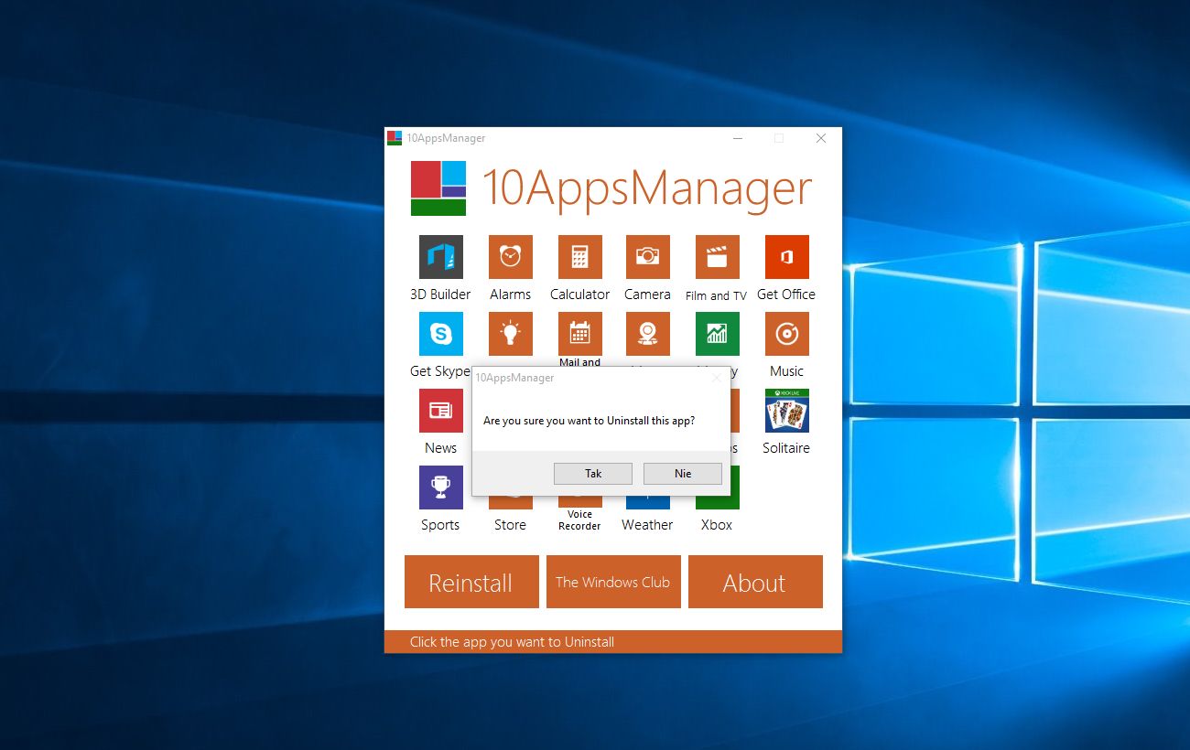Select the Maps pin icon
Screen dimensions: 1190x750
tap(647, 334)
